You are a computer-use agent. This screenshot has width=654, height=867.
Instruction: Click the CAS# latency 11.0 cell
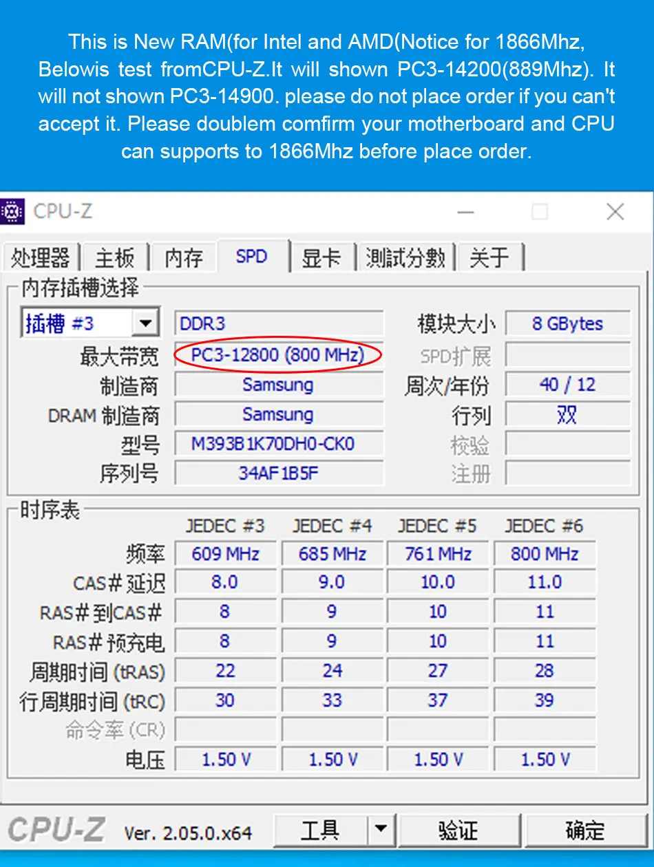tap(545, 582)
